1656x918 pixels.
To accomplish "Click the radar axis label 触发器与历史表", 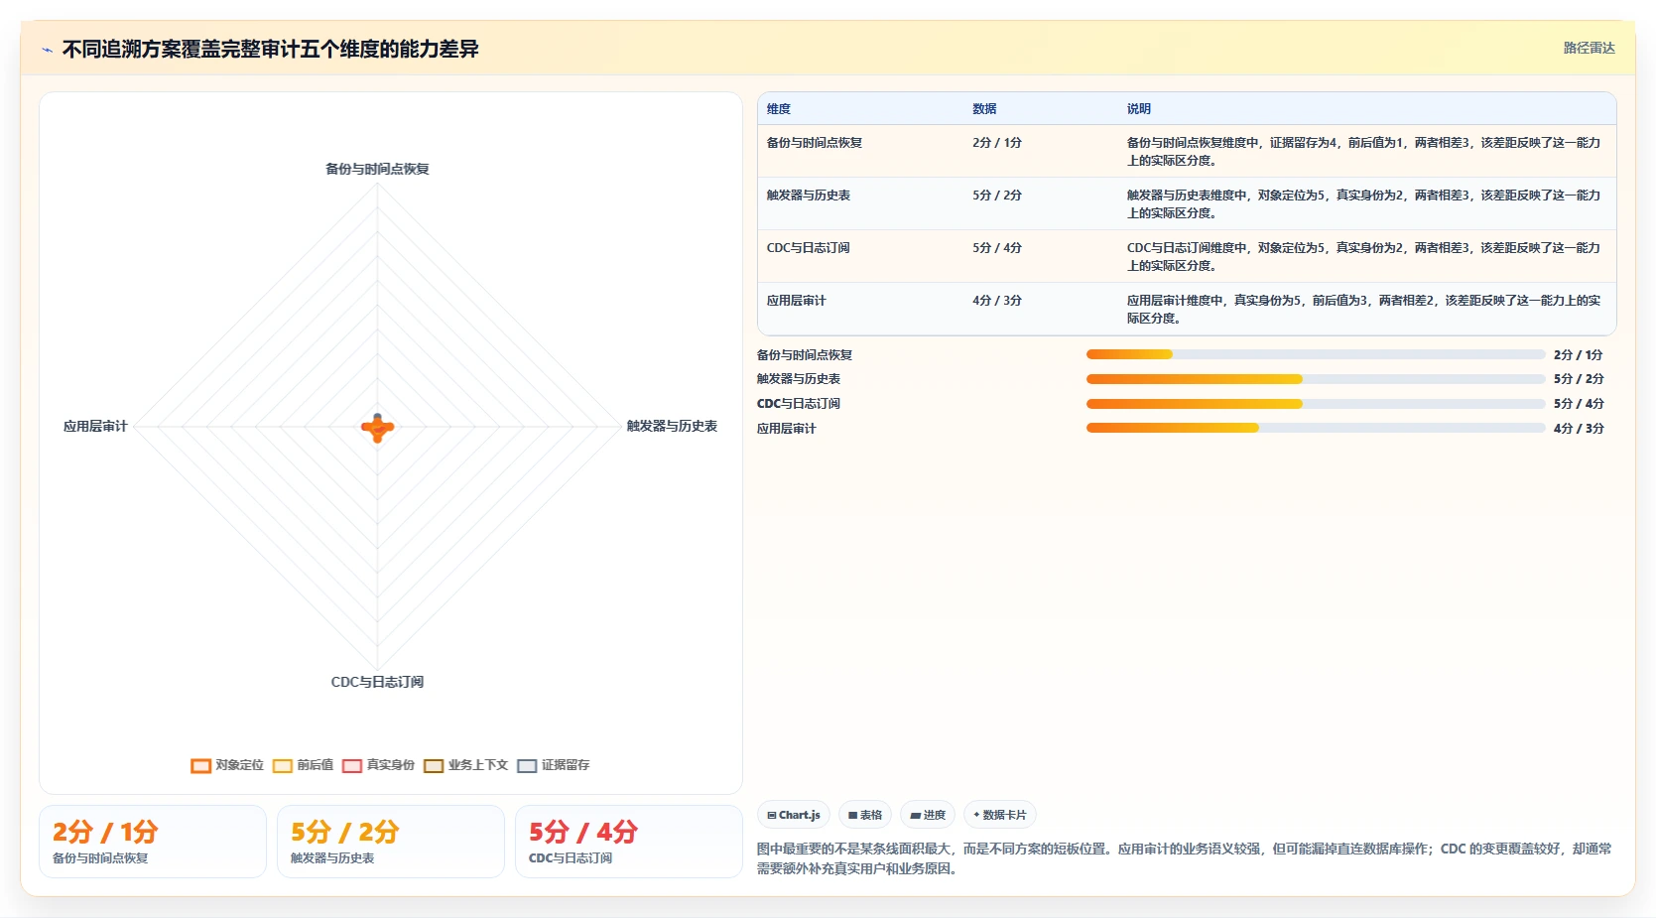I will coord(672,426).
